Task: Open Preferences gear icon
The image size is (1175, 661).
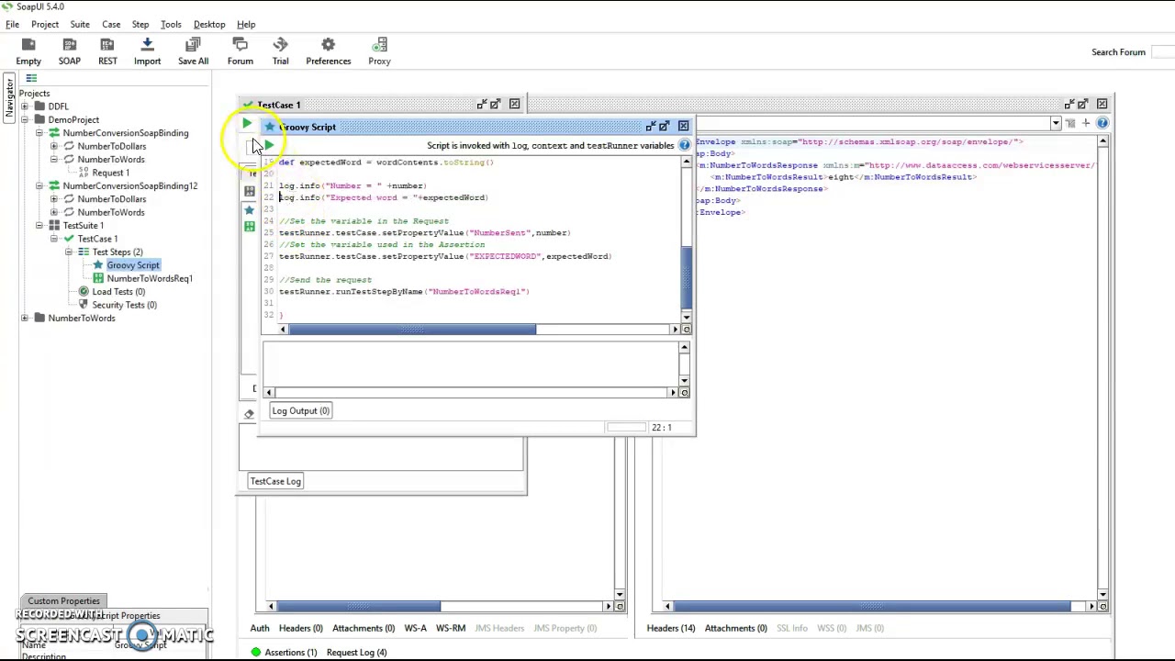Action: tap(329, 51)
